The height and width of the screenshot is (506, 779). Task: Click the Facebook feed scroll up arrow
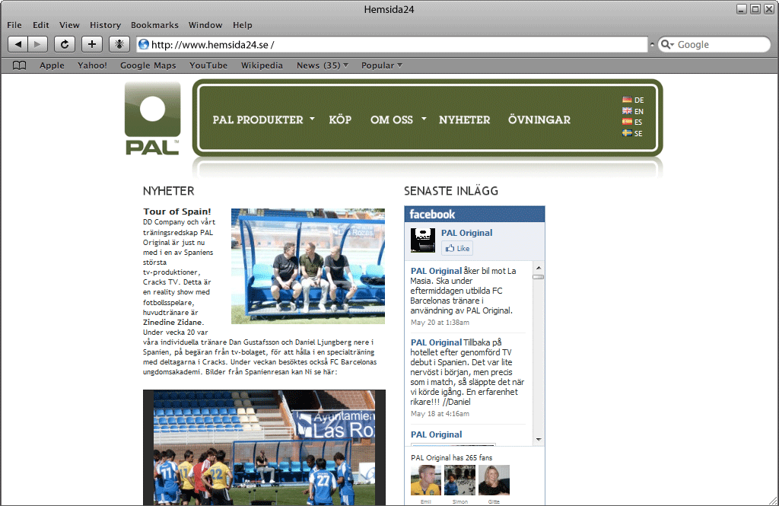pyautogui.click(x=539, y=268)
